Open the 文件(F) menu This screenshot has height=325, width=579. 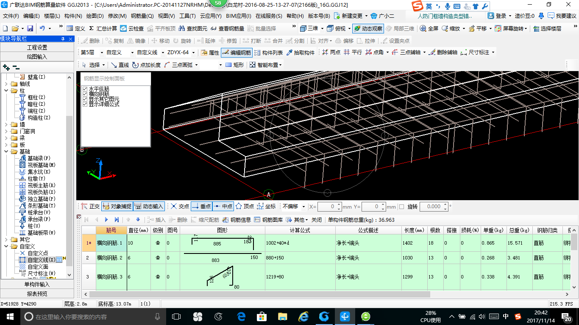(11, 16)
